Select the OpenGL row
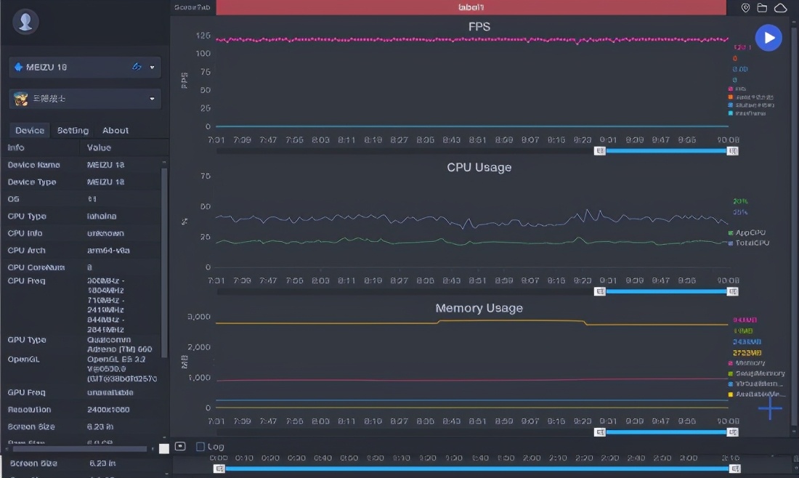799x478 pixels. click(x=81, y=368)
